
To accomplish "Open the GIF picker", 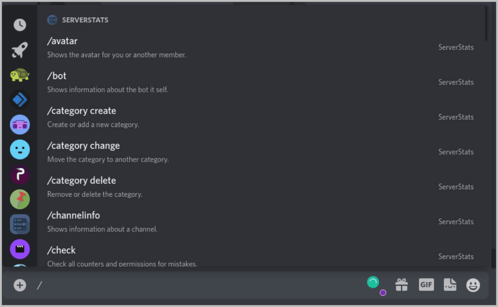I will [426, 285].
